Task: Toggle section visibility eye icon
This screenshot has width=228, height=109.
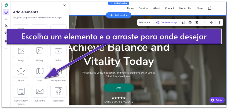Action: click(x=190, y=22)
